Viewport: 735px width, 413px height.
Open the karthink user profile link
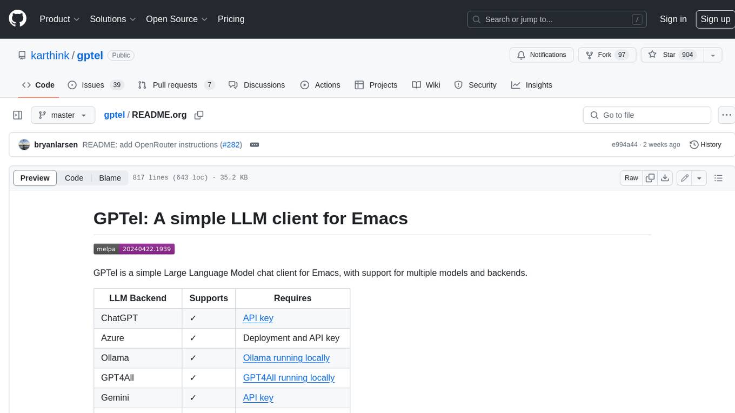50,55
